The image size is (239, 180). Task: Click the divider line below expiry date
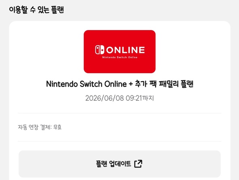click(x=119, y=113)
